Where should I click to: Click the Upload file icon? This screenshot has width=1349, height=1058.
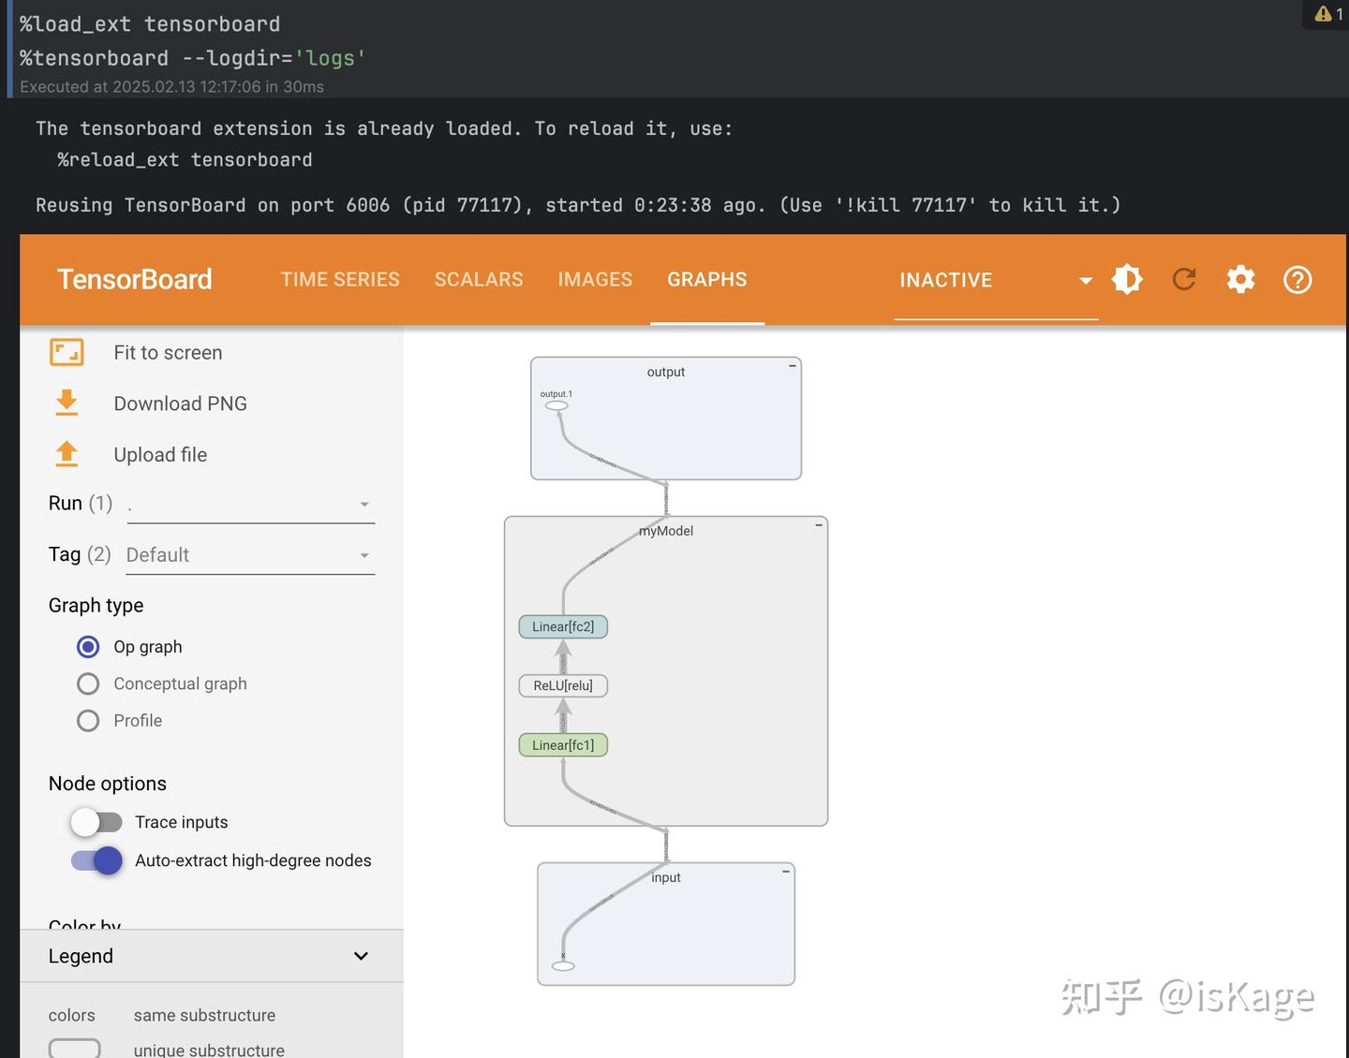pyautogui.click(x=66, y=454)
